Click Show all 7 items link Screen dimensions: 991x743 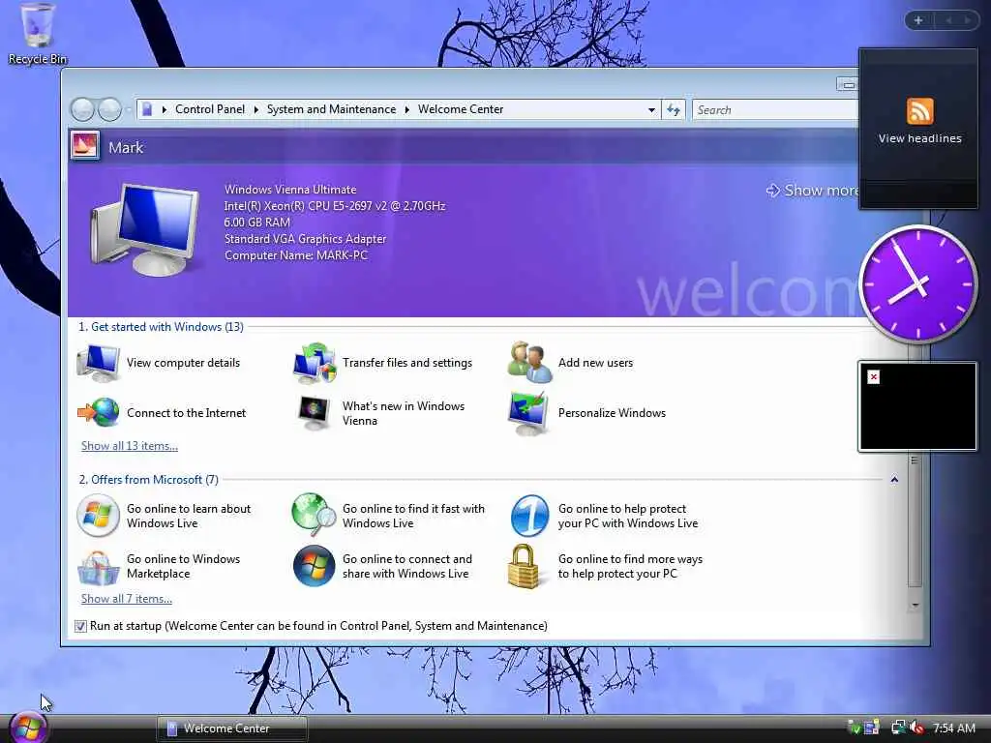(x=127, y=599)
